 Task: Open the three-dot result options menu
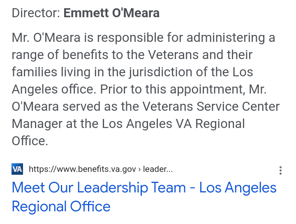point(280,170)
